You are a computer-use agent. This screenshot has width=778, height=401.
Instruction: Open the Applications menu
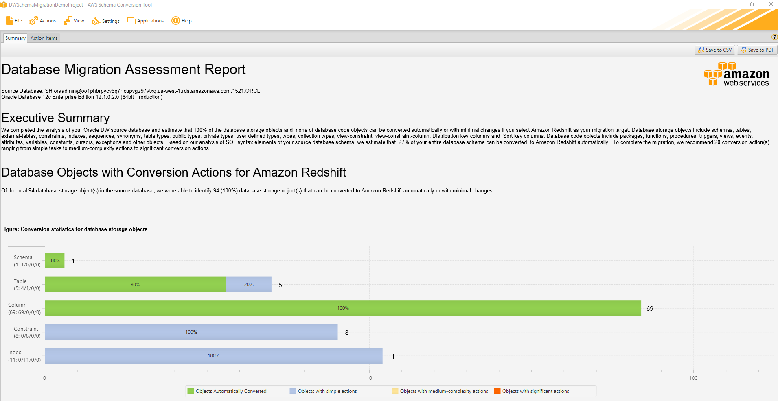pyautogui.click(x=145, y=21)
